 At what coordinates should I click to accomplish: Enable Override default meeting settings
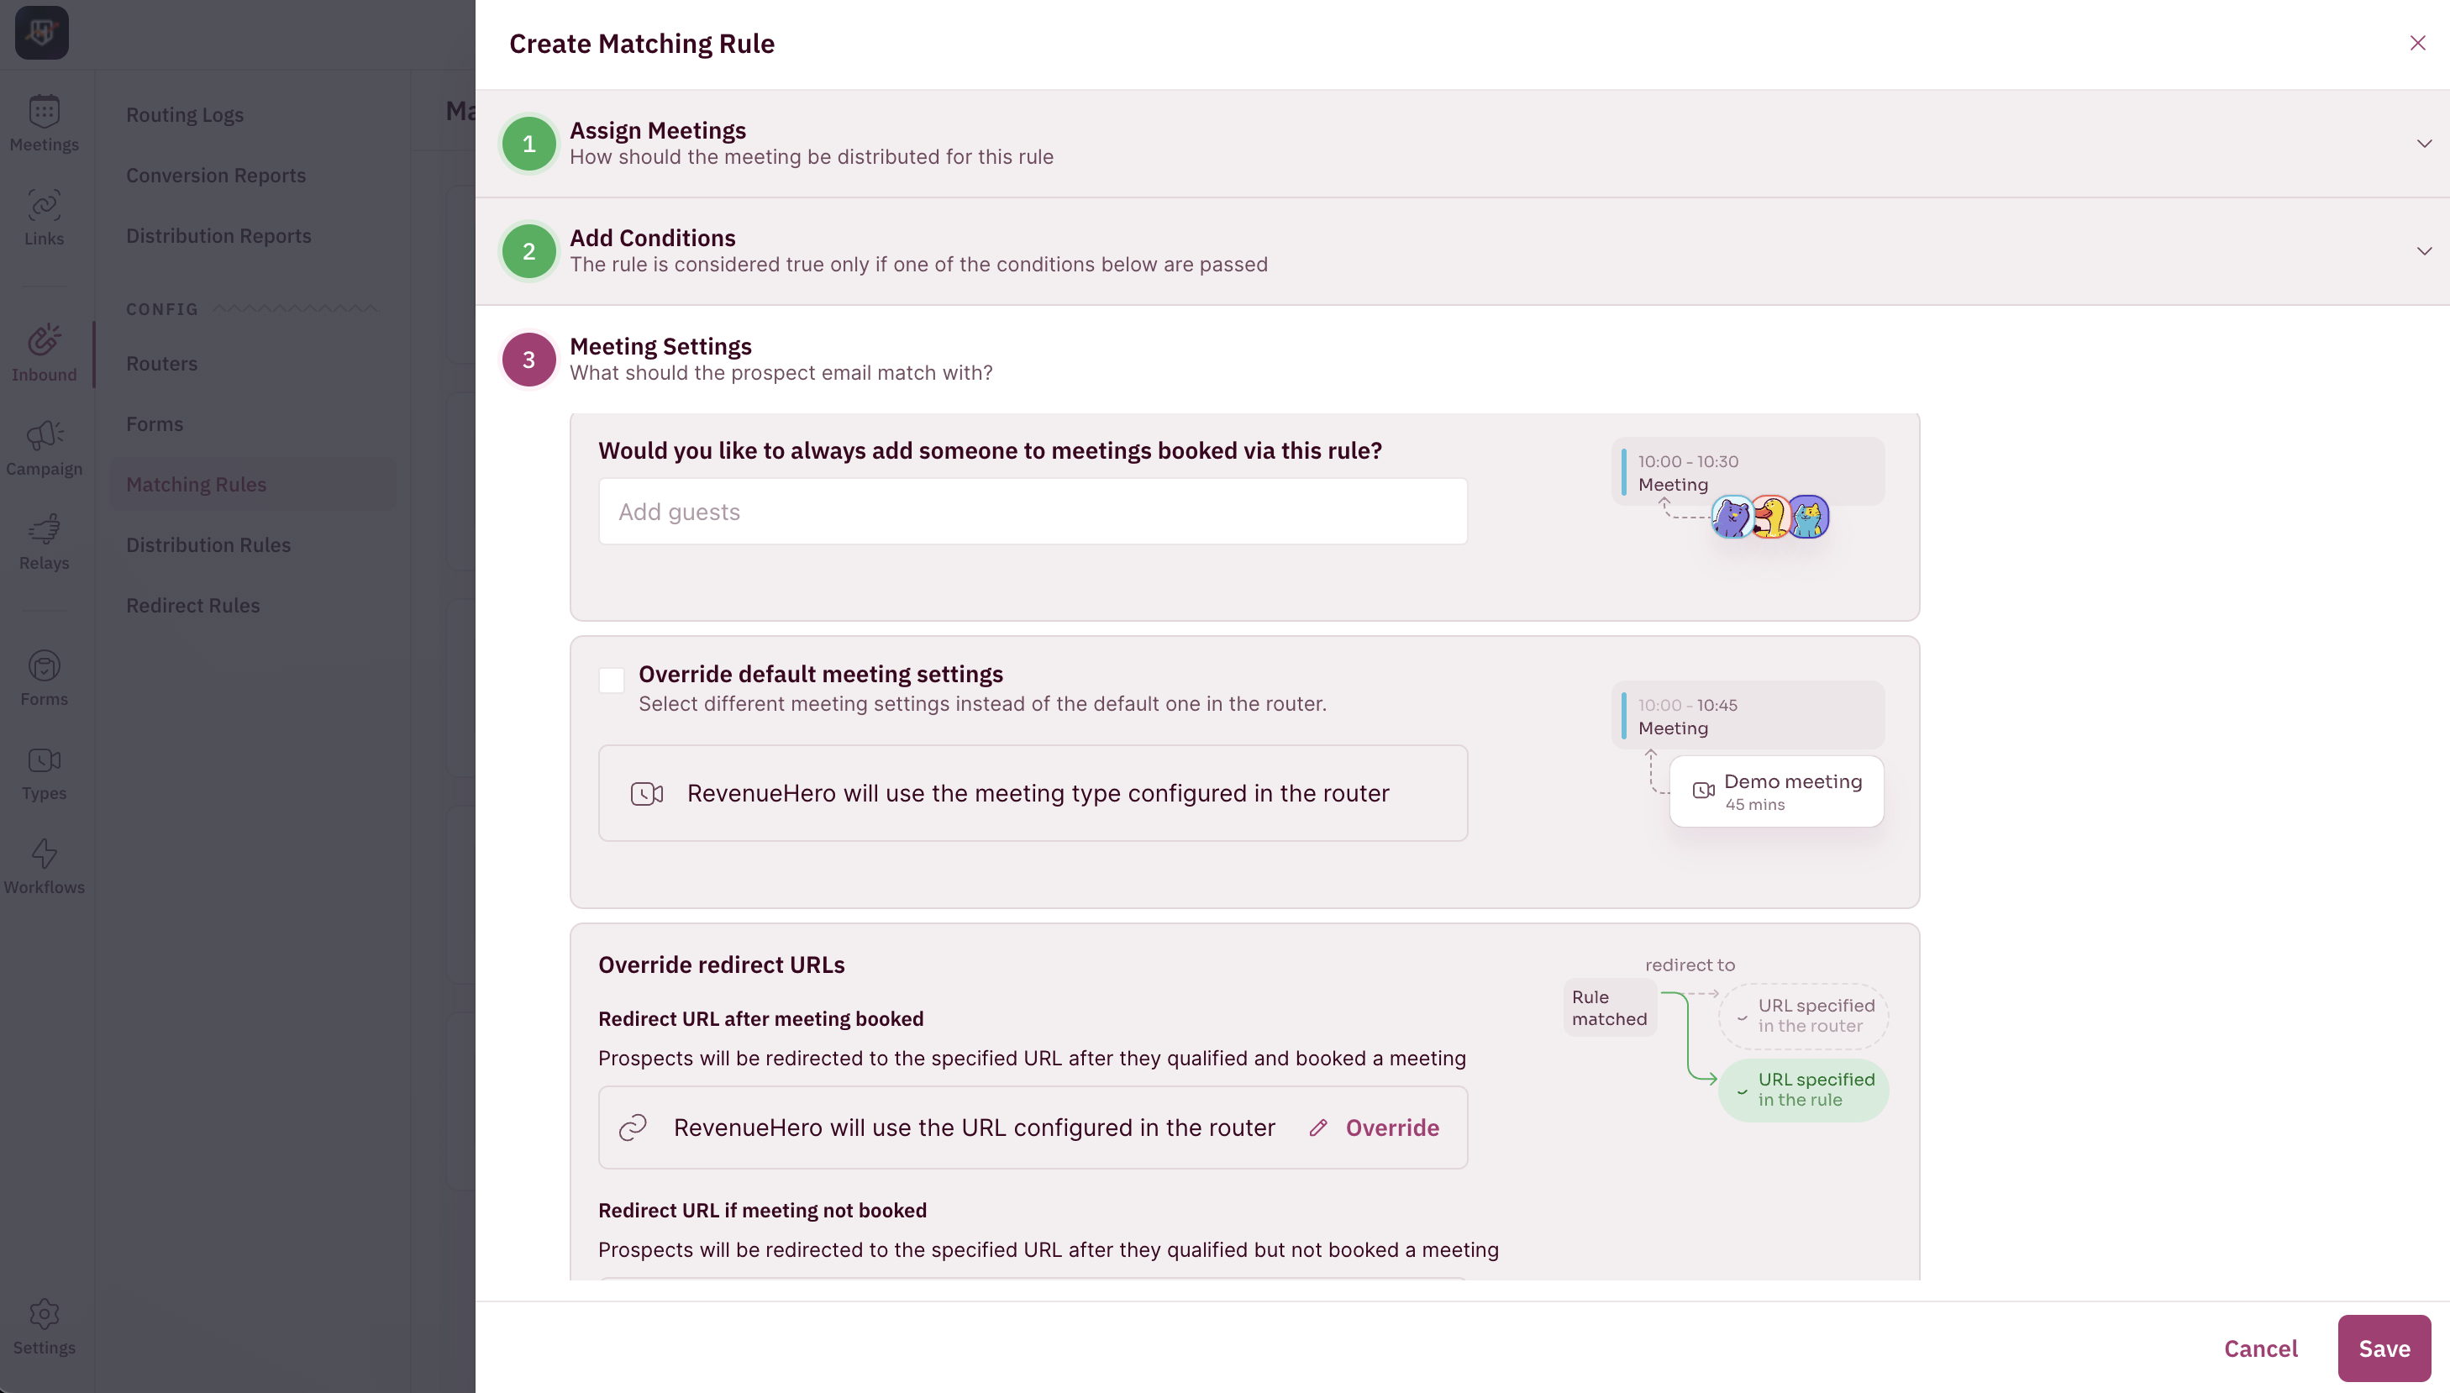pyautogui.click(x=612, y=680)
